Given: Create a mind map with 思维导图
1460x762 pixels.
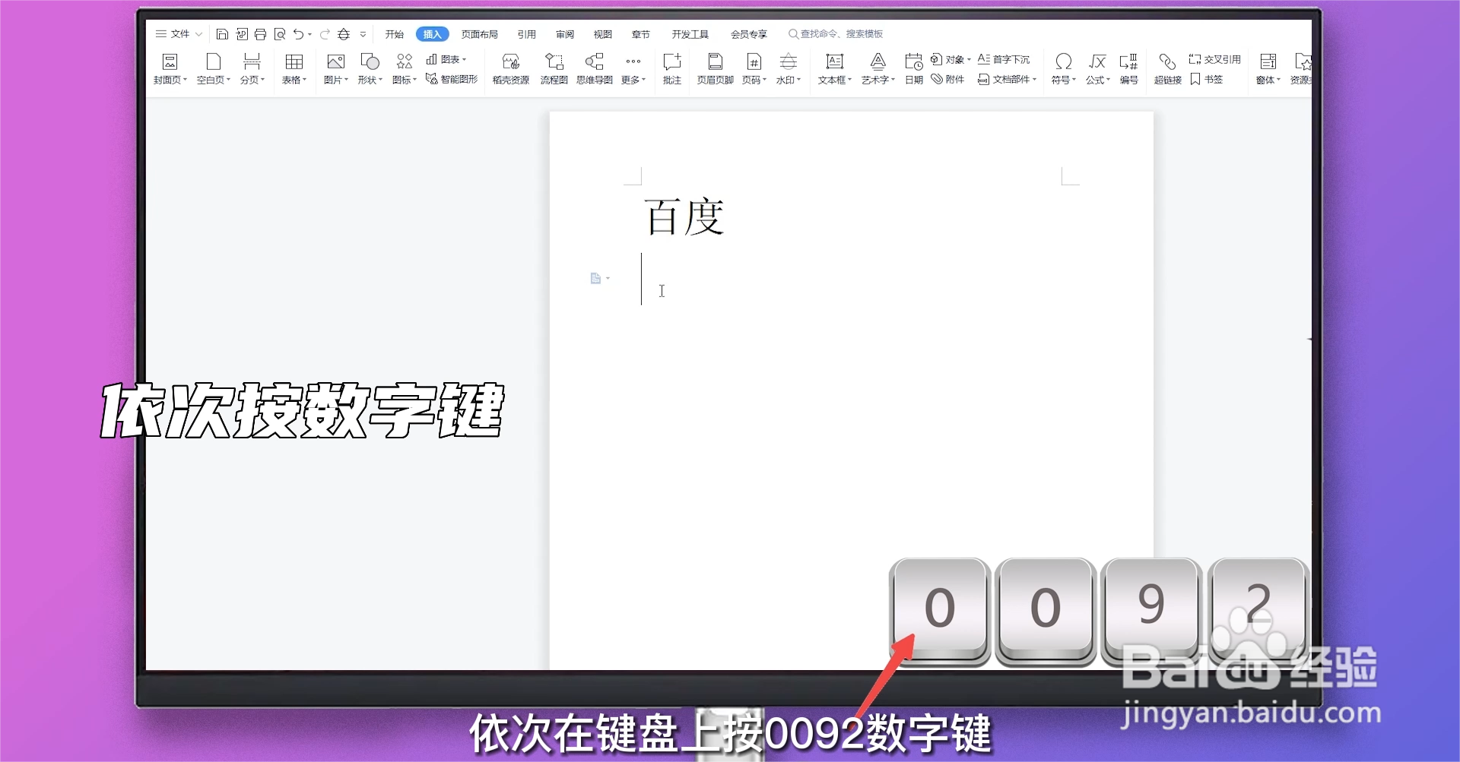Looking at the screenshot, I should pyautogui.click(x=594, y=68).
